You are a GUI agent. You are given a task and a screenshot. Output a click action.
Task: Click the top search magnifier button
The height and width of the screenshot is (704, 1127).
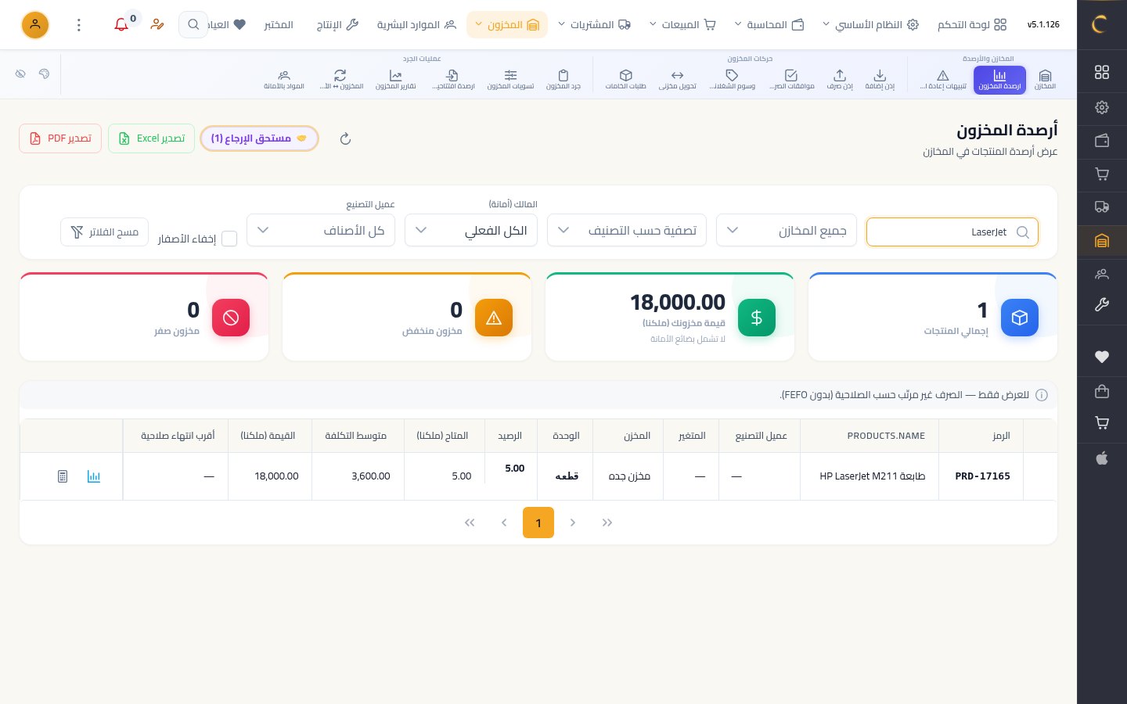[193, 25]
